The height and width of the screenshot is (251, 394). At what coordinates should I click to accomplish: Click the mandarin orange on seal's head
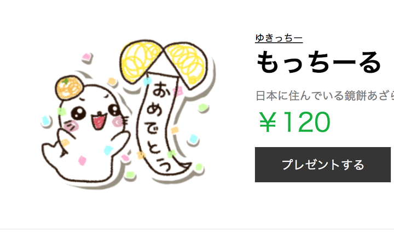[69, 87]
